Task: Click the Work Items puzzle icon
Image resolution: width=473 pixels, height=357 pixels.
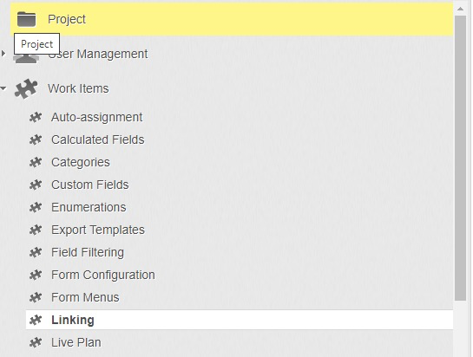Action: pyautogui.click(x=26, y=88)
